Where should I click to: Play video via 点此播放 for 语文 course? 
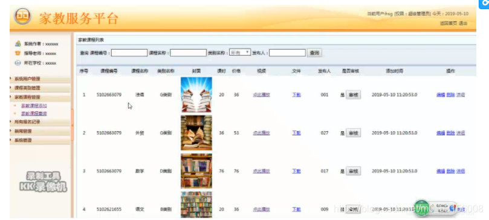coord(261,209)
